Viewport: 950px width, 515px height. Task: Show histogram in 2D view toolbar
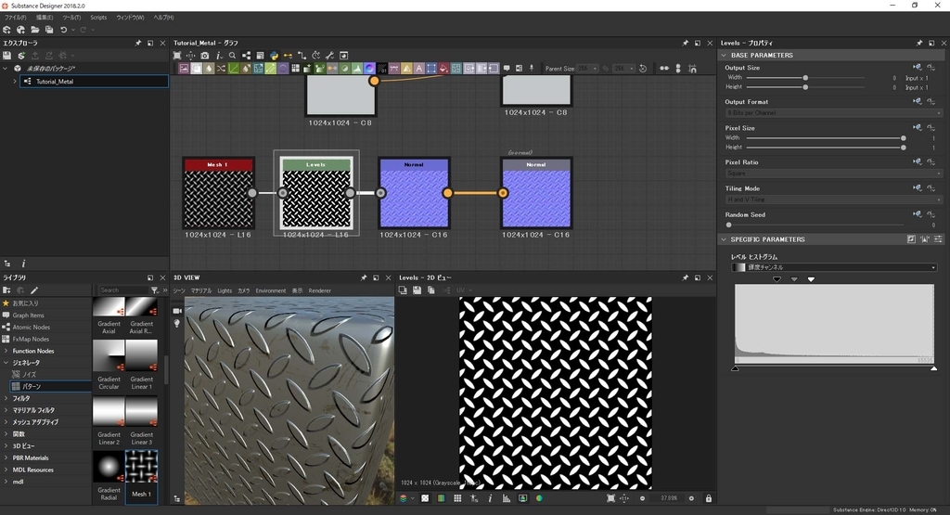pos(506,498)
